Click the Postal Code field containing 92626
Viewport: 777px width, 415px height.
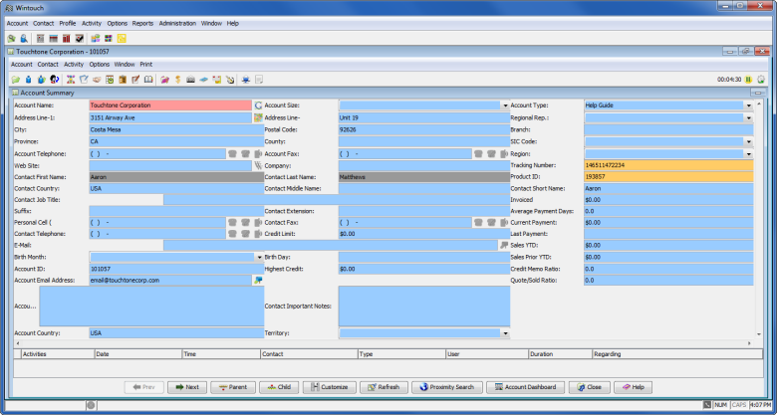pos(424,129)
